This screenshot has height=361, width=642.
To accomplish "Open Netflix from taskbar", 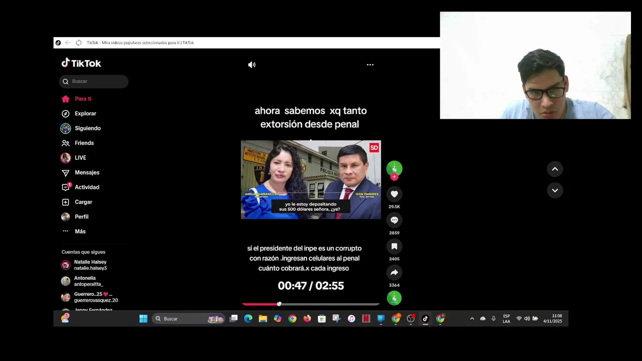I will [x=366, y=318].
